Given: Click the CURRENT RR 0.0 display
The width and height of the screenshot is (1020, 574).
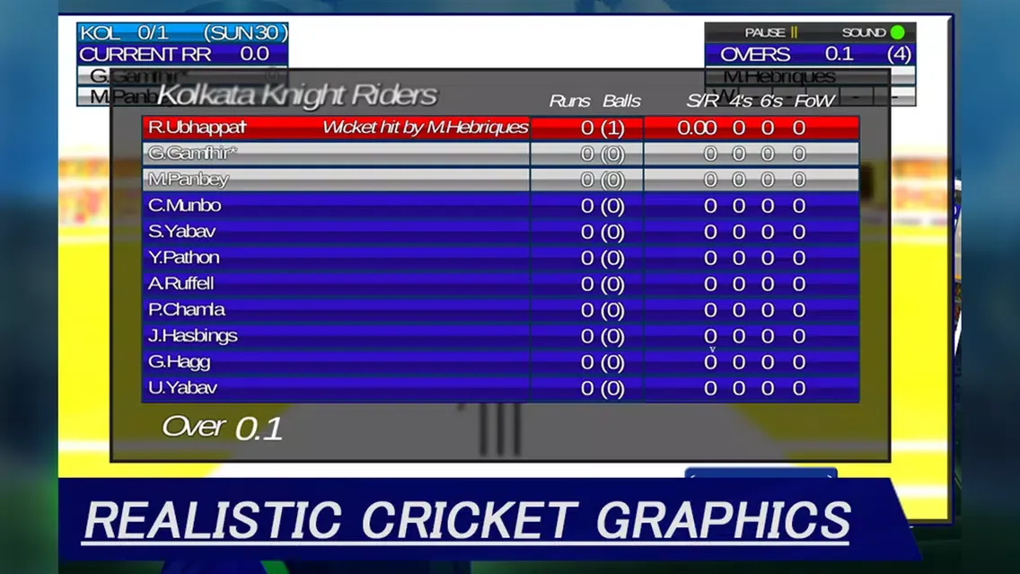Looking at the screenshot, I should click(x=182, y=54).
